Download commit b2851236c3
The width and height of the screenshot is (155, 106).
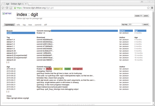(x=45, y=44)
